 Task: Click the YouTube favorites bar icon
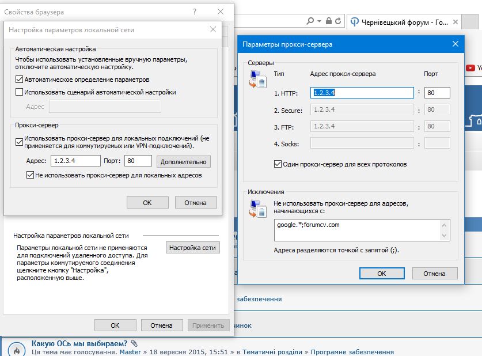[x=470, y=68]
